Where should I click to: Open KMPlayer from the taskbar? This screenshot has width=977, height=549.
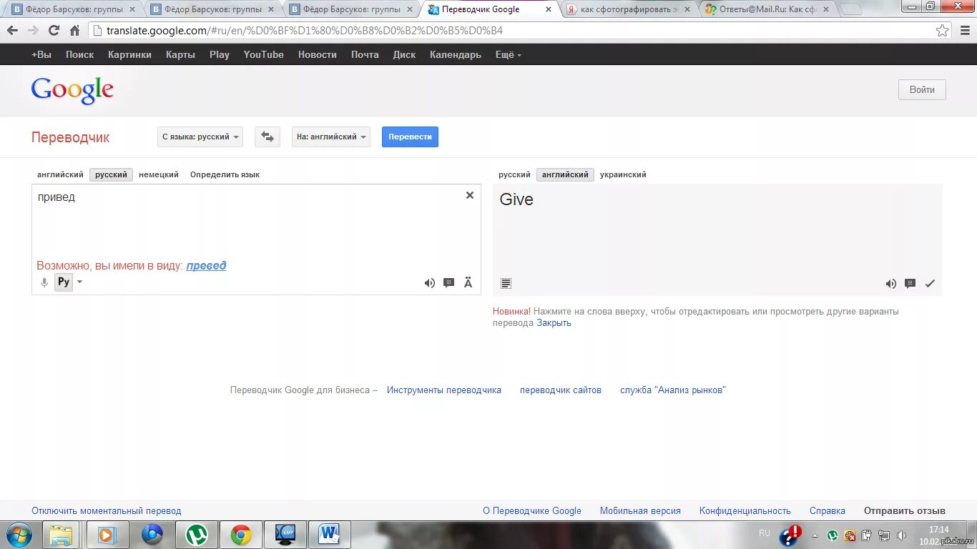285,535
